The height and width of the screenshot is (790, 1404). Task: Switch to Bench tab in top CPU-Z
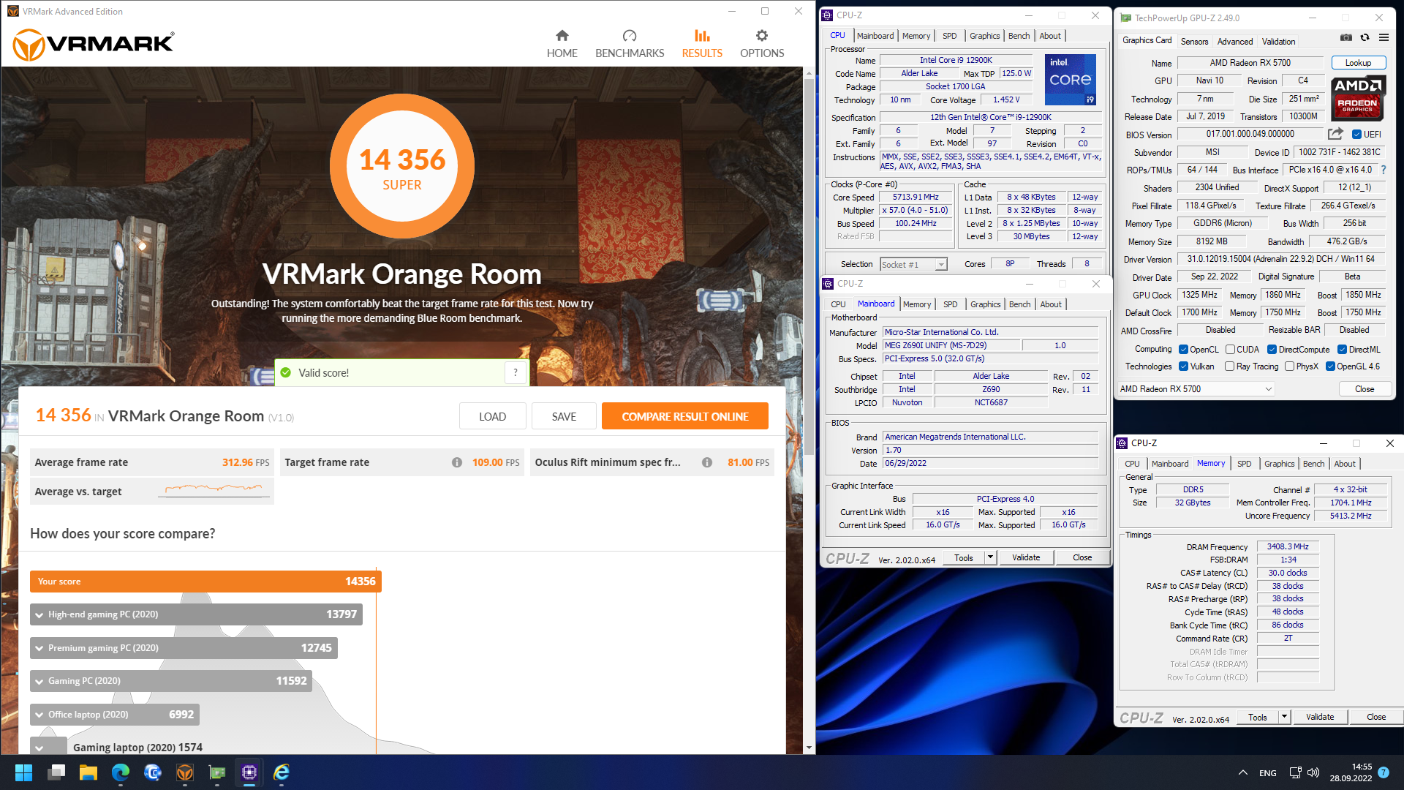pos(1019,36)
